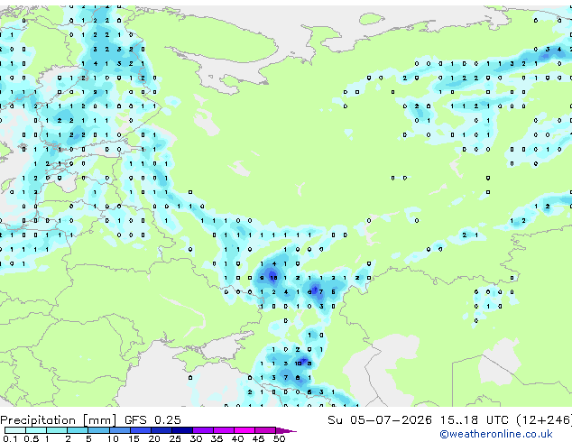The image size is (572, 442).
Task: Select the 5–10 mm legend color swatch
Action: (x=98, y=430)
